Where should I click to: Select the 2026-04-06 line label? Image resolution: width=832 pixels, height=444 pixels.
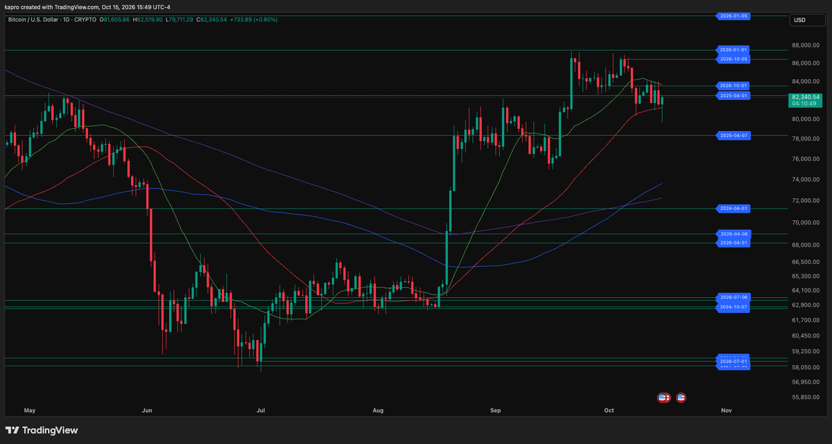click(734, 234)
